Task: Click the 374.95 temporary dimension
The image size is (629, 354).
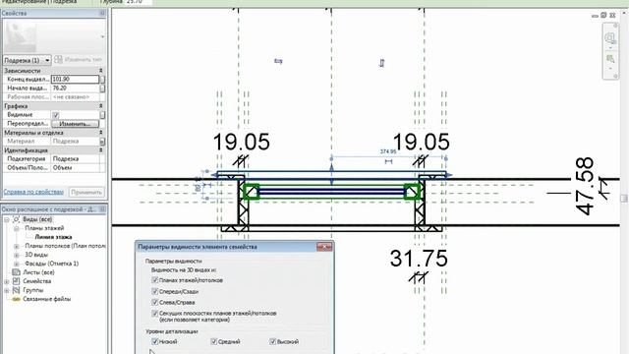Action: point(388,151)
